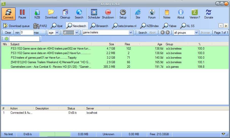The height and width of the screenshot is (138, 230).
Task: Select 'HD Games Trailers Weekend 4' row
Action: (115, 62)
